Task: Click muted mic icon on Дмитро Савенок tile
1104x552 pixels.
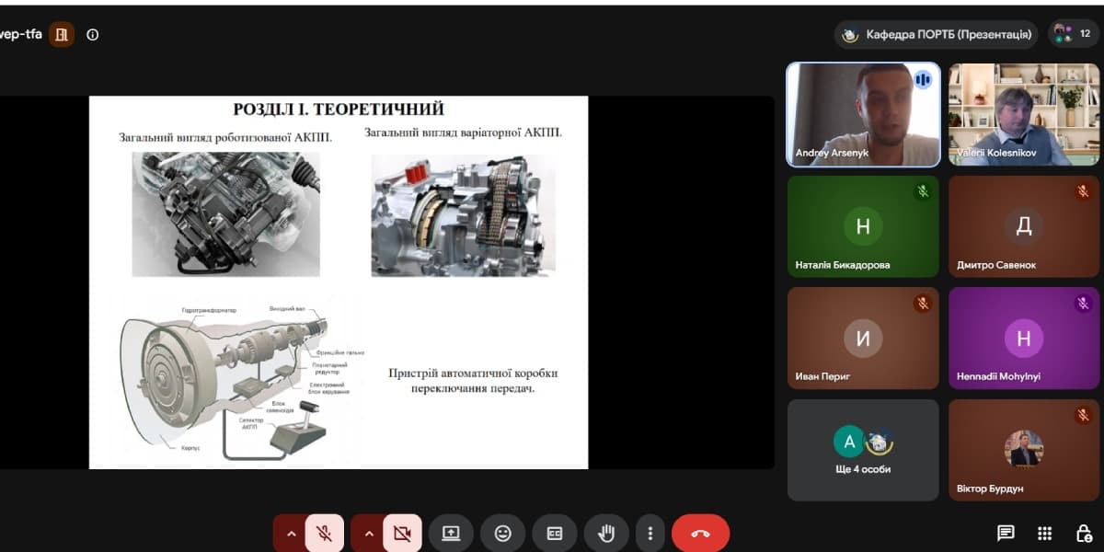Action: point(1083,191)
